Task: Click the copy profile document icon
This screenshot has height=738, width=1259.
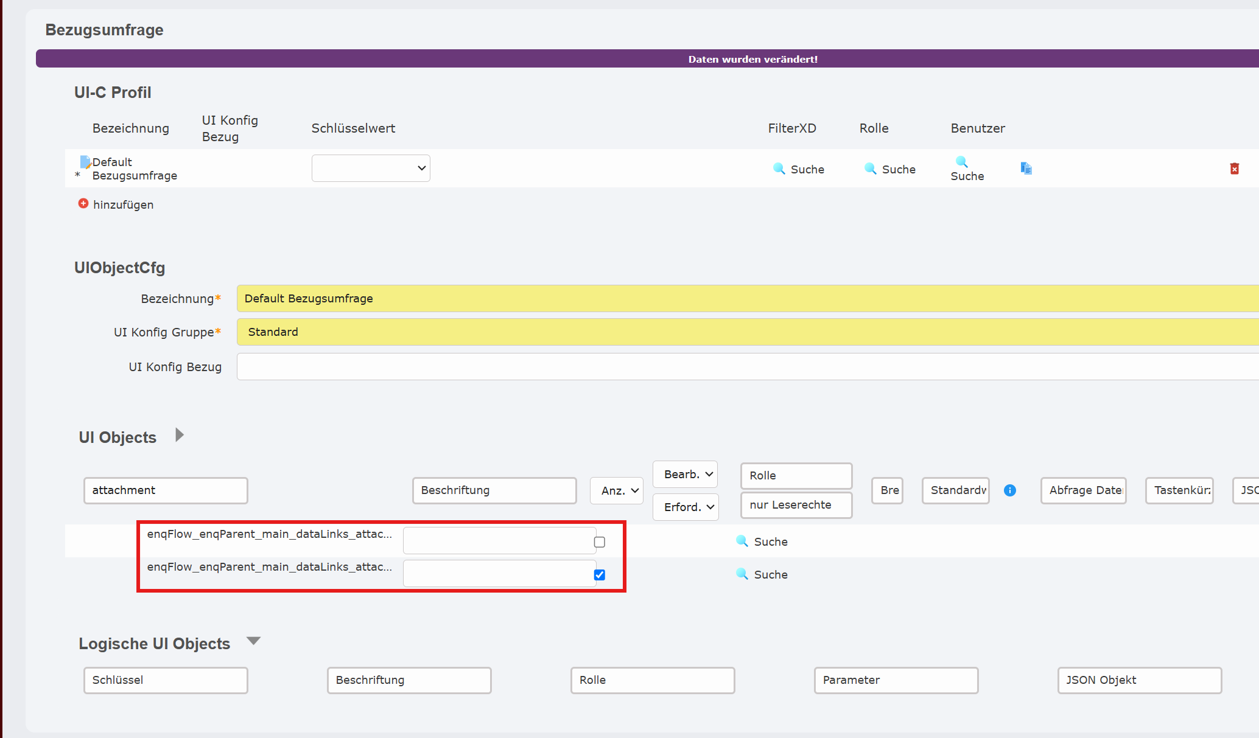Action: [x=1026, y=169]
